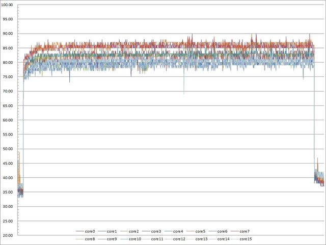Click the 60.00 y-axis tick label
The height and width of the screenshot is (245, 326).
tap(9, 120)
